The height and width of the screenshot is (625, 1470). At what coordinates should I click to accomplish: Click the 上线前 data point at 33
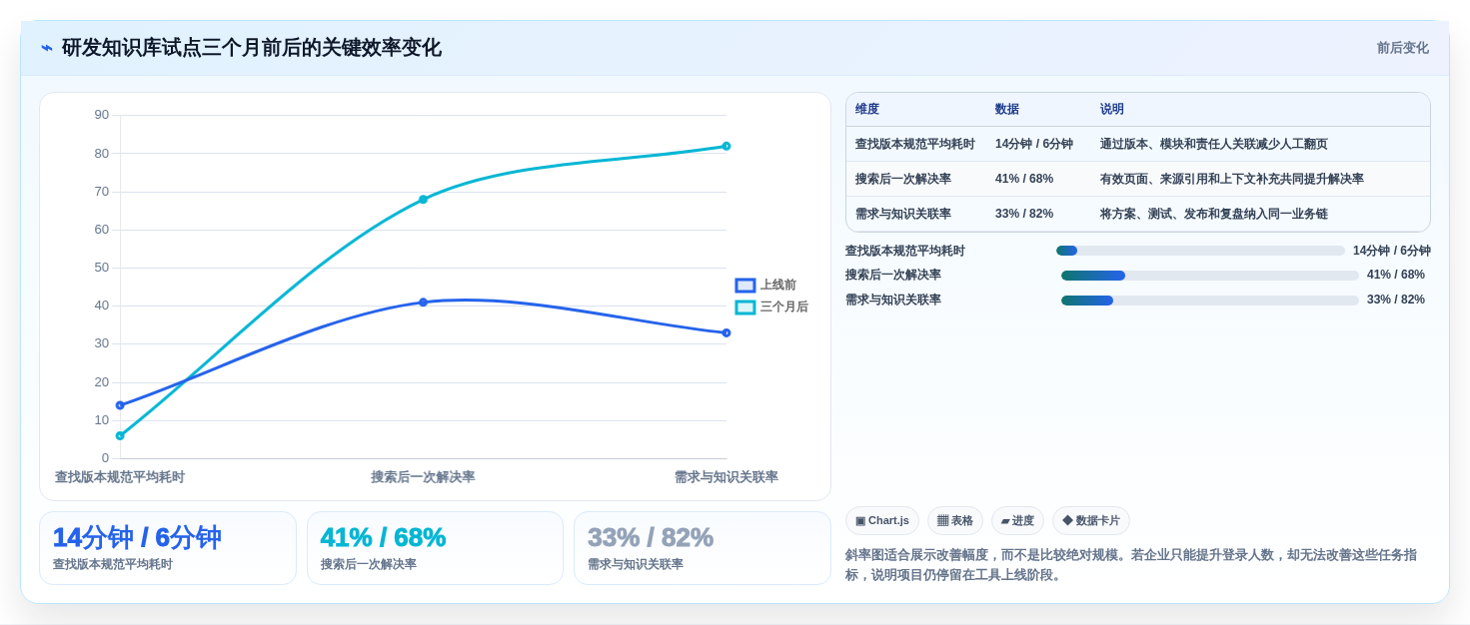pos(727,333)
